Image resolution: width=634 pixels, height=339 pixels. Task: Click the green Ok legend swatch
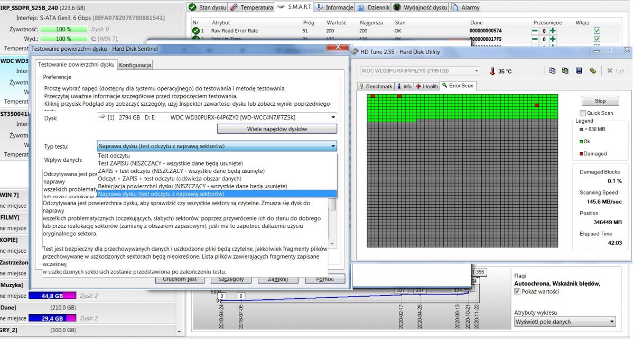582,141
